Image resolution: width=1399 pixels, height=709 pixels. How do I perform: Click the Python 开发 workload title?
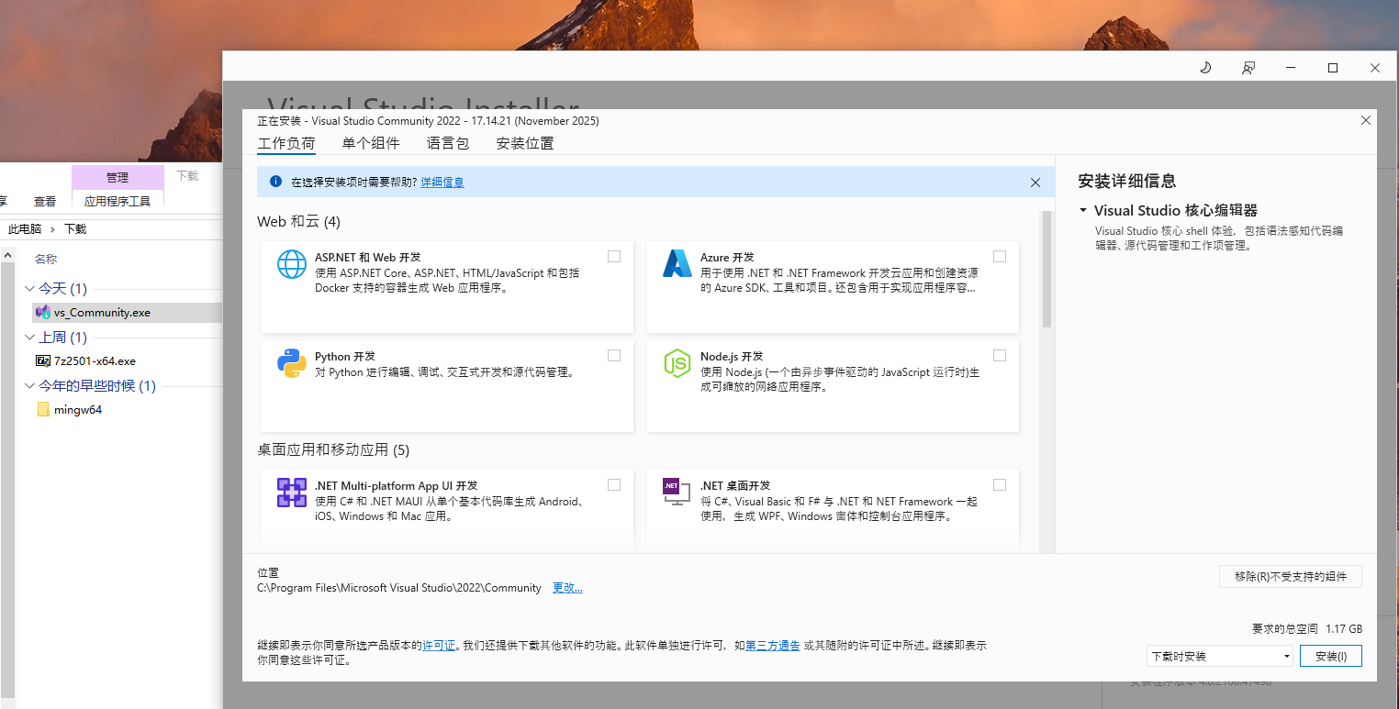tap(345, 357)
